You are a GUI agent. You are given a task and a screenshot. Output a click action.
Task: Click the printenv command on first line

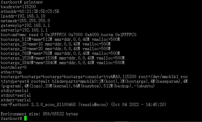tap(33, 2)
